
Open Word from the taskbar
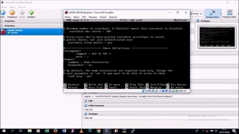pos(64,131)
